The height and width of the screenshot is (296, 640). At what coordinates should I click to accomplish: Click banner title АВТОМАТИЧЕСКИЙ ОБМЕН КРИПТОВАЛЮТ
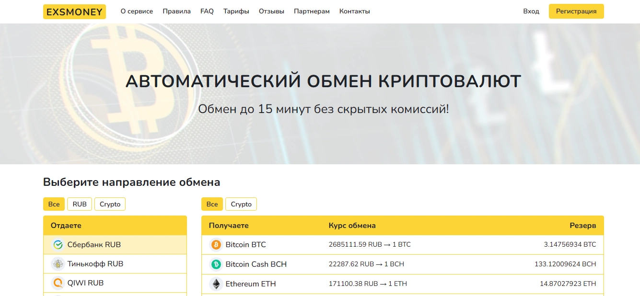324,81
